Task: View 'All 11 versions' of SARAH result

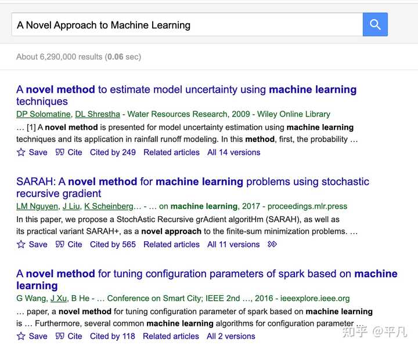Action: tap(233, 245)
